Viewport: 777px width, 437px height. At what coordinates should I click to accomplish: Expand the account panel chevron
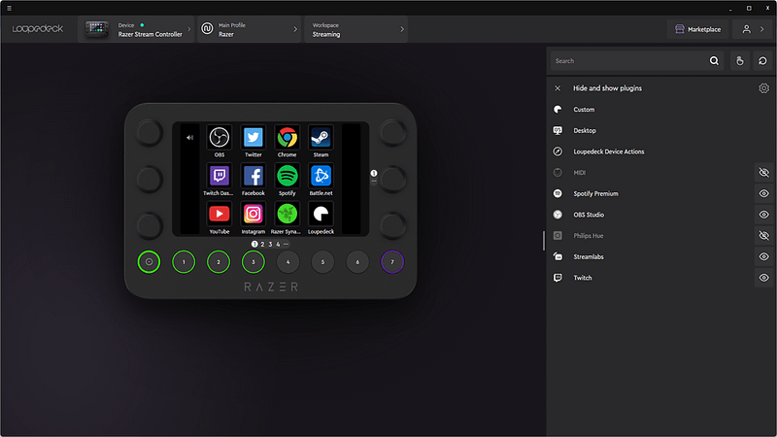point(762,29)
